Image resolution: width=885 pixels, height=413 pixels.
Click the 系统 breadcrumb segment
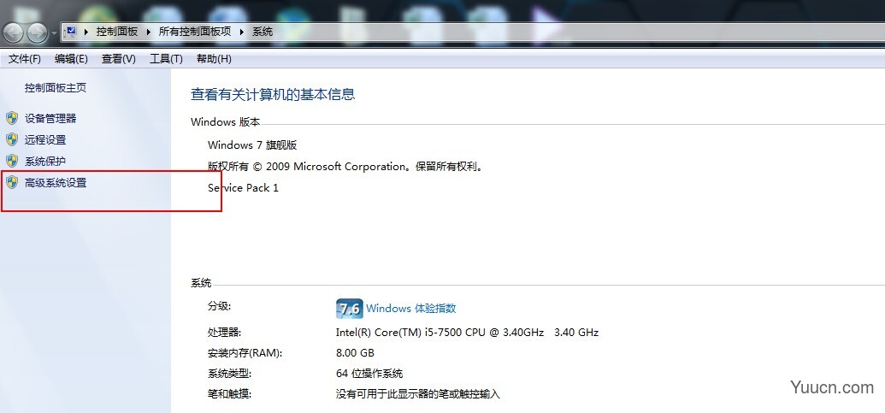(x=263, y=32)
